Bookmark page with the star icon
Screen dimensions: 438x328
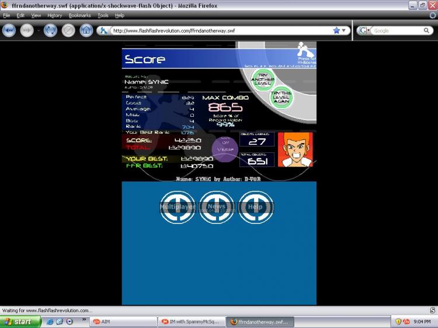tap(336, 30)
